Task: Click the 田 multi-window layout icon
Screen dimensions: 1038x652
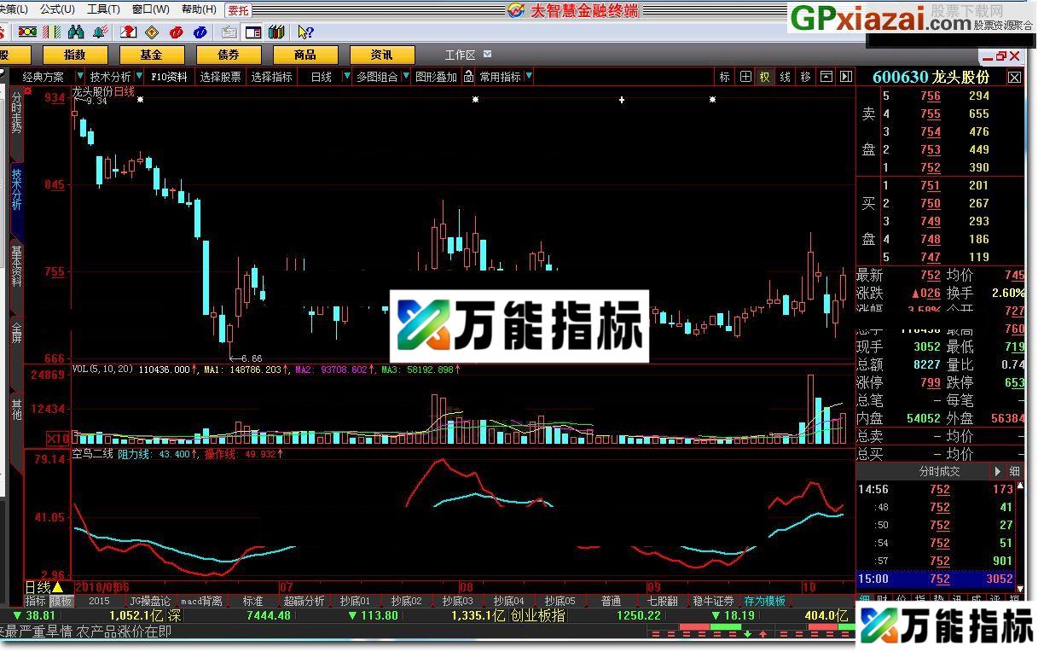Action: 745,76
